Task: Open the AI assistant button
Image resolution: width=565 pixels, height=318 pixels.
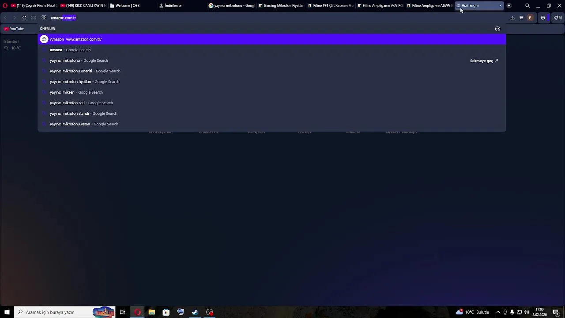Action: click(x=558, y=18)
